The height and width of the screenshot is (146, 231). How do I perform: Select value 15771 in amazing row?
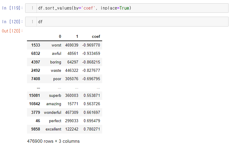73,104
